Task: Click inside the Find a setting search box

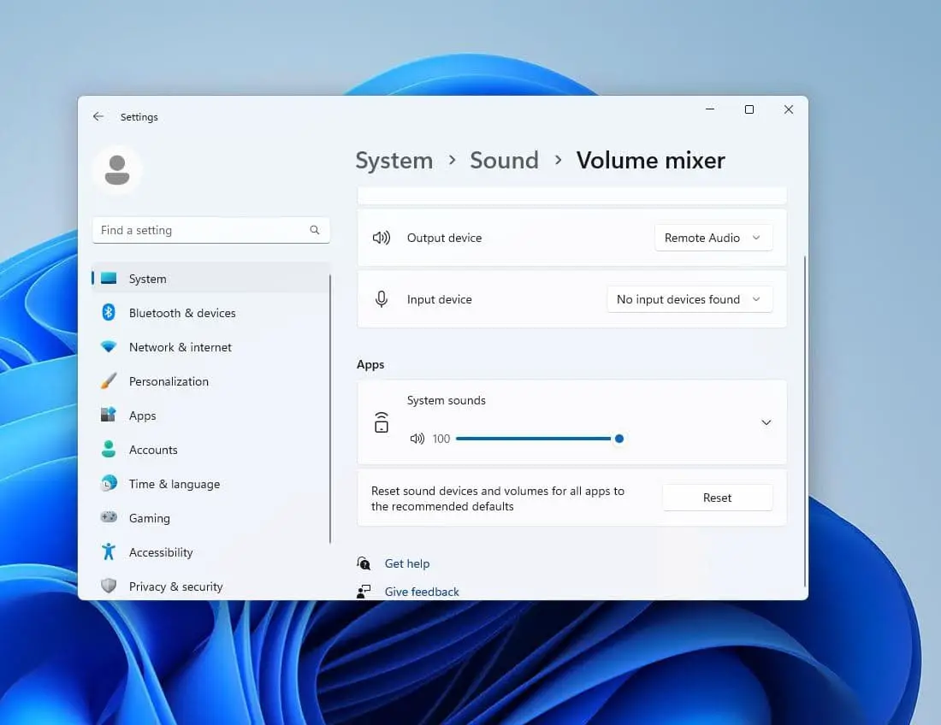Action: point(205,230)
